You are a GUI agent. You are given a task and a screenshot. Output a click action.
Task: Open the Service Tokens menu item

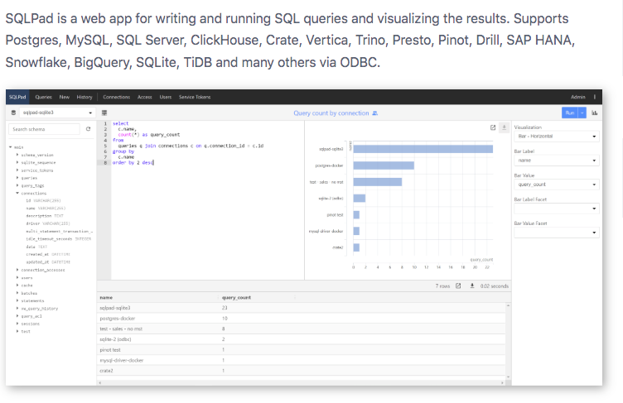195,97
